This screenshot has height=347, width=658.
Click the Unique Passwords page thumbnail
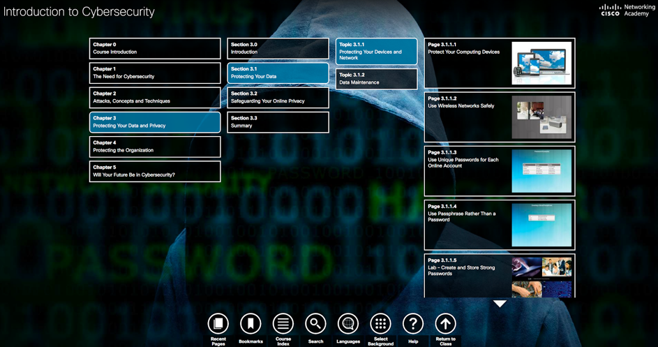541,170
